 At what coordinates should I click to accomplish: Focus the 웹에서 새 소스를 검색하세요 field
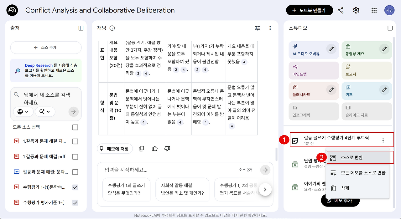tap(48, 98)
